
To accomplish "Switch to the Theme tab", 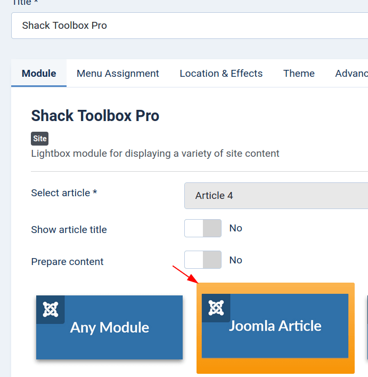I will pos(299,74).
